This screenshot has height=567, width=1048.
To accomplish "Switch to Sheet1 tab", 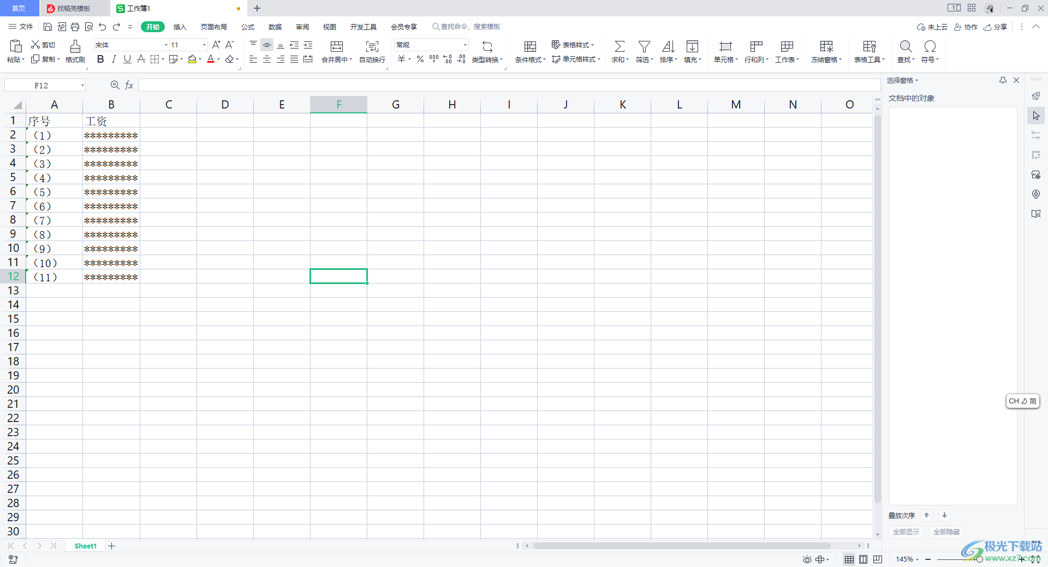I will click(x=86, y=546).
